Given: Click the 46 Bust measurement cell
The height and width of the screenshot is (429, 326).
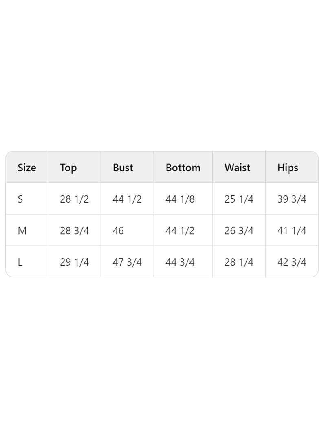Looking at the screenshot, I should 118,231.
